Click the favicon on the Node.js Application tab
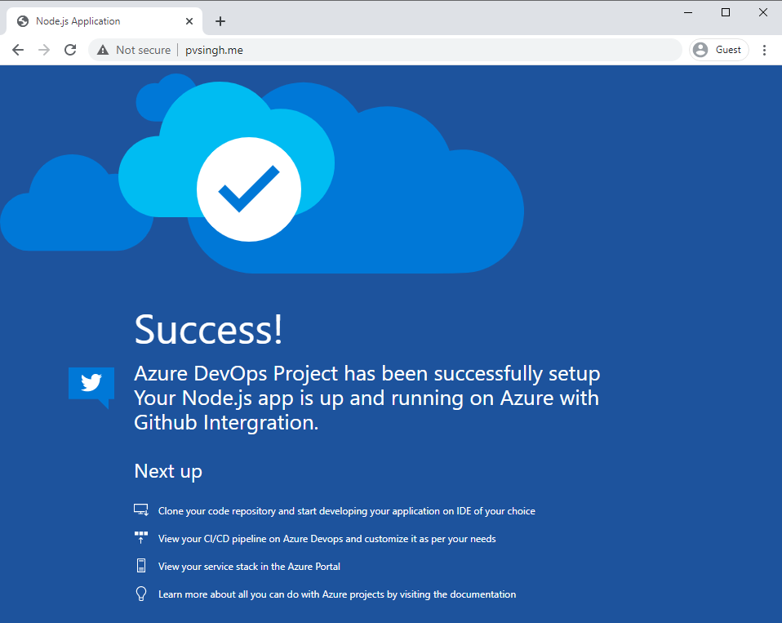 [21, 20]
